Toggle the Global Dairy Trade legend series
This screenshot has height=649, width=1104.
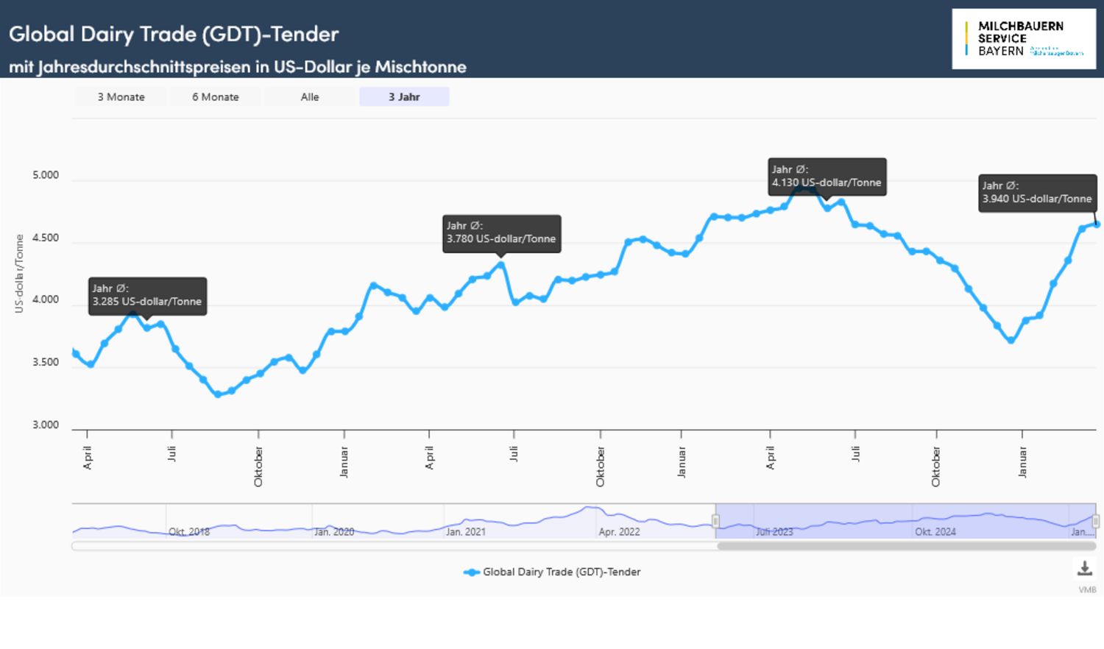552,572
